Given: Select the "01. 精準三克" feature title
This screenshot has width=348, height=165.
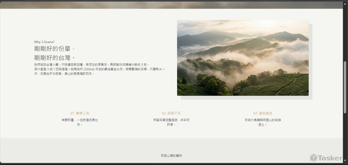Looking at the screenshot, I should (x=80, y=113).
